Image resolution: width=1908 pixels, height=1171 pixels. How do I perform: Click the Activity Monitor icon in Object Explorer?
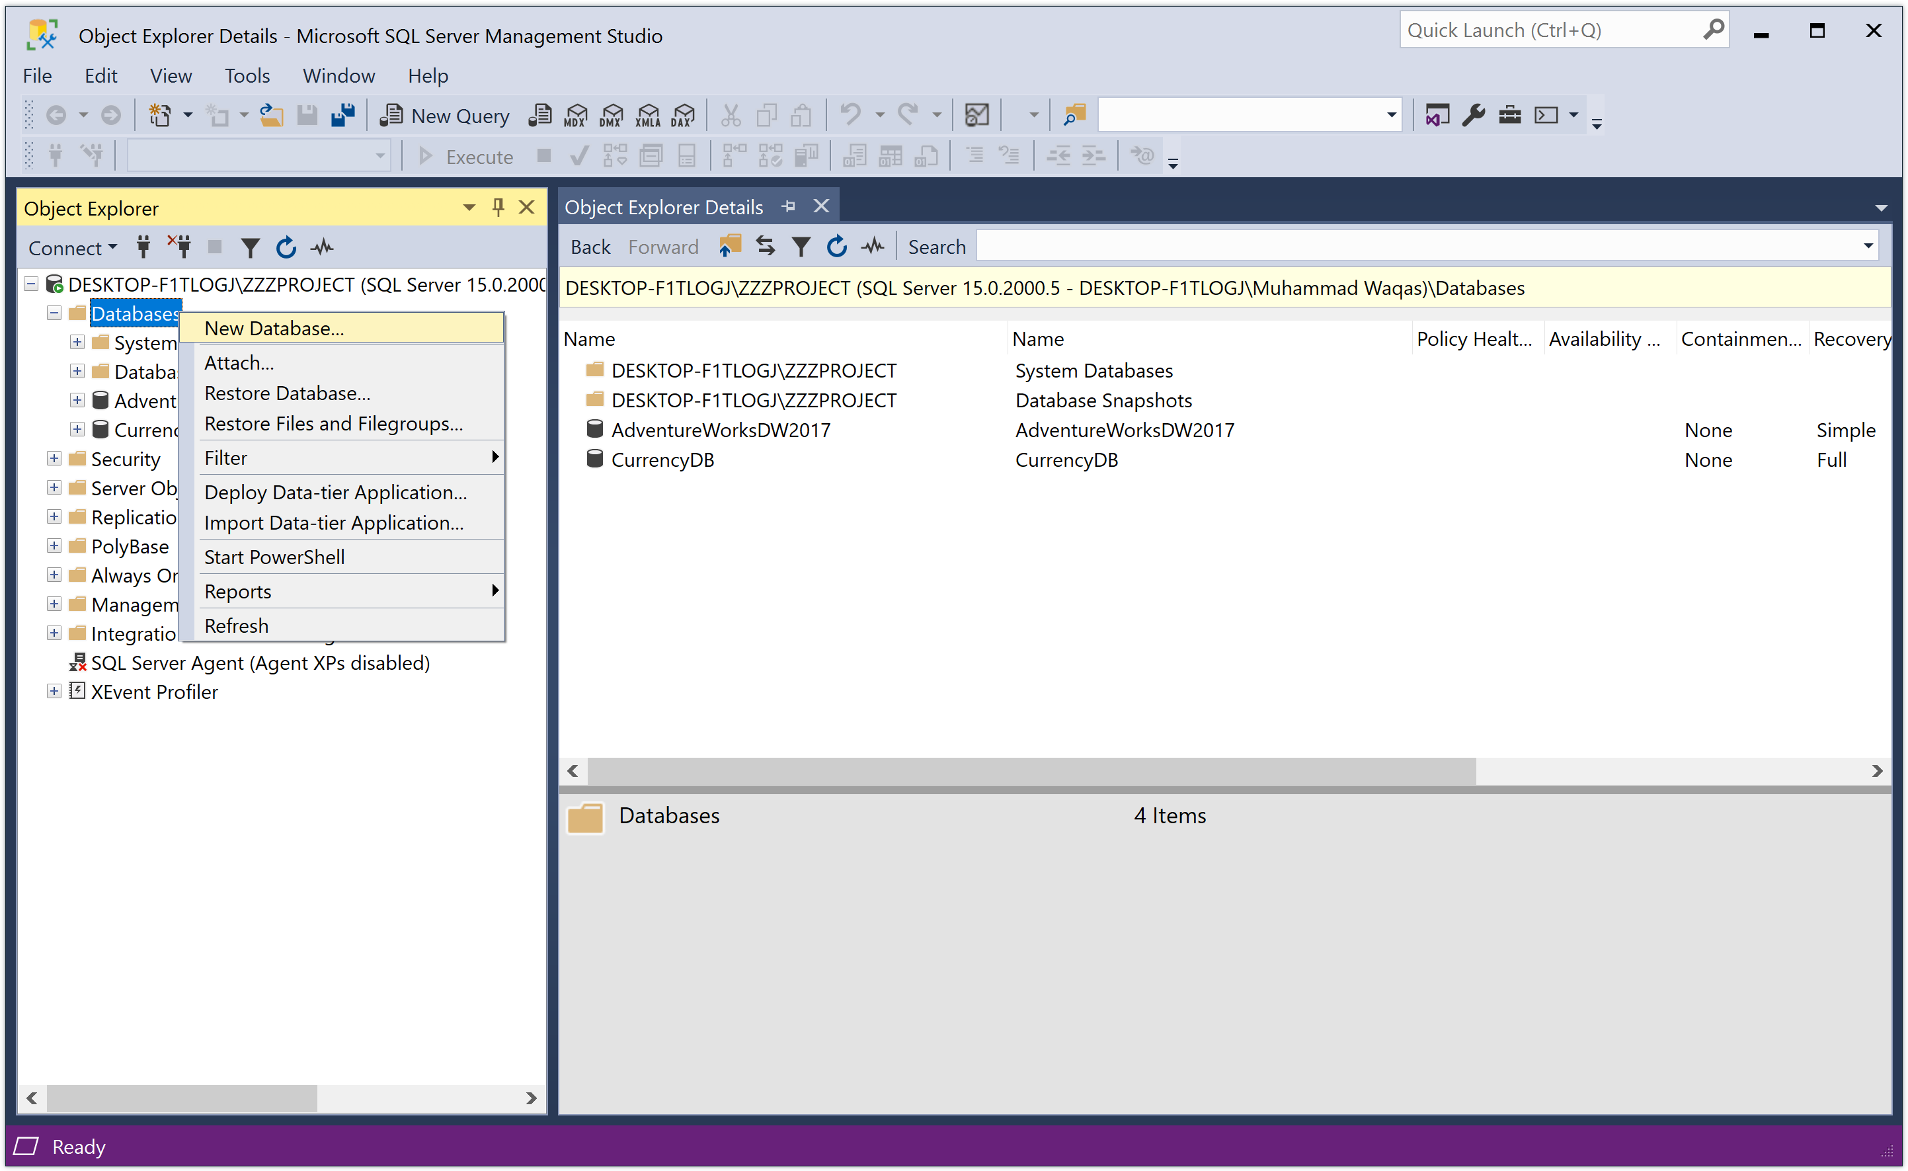322,248
